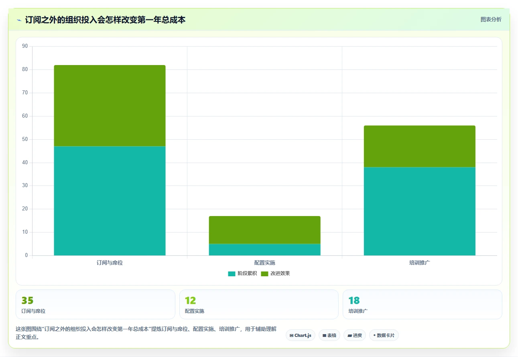Click the green 改进效果 legend color box
The image size is (518, 357).
tap(264, 274)
